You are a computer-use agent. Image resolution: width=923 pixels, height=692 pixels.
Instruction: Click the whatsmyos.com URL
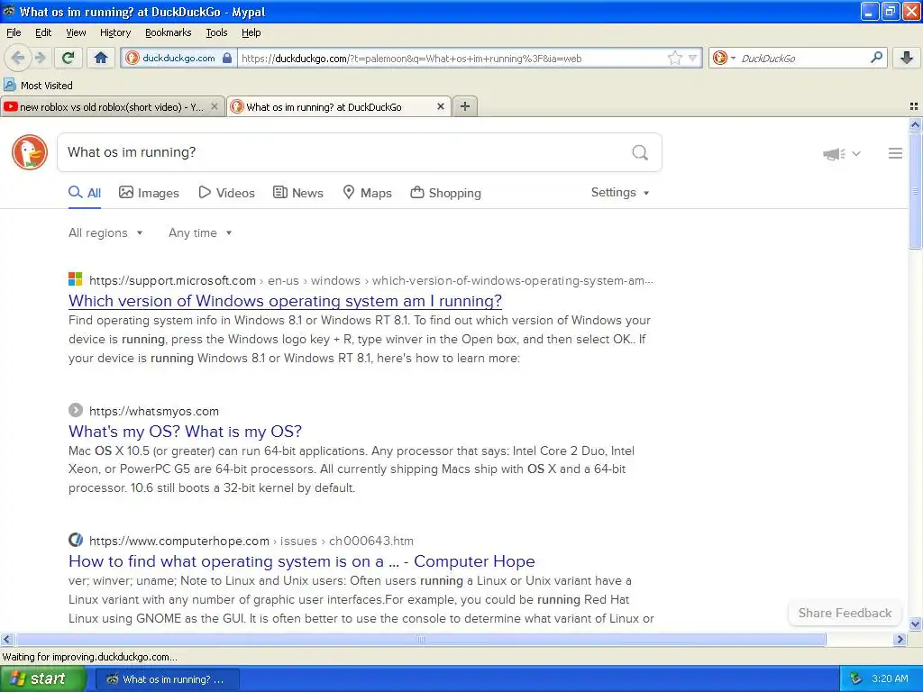153,411
